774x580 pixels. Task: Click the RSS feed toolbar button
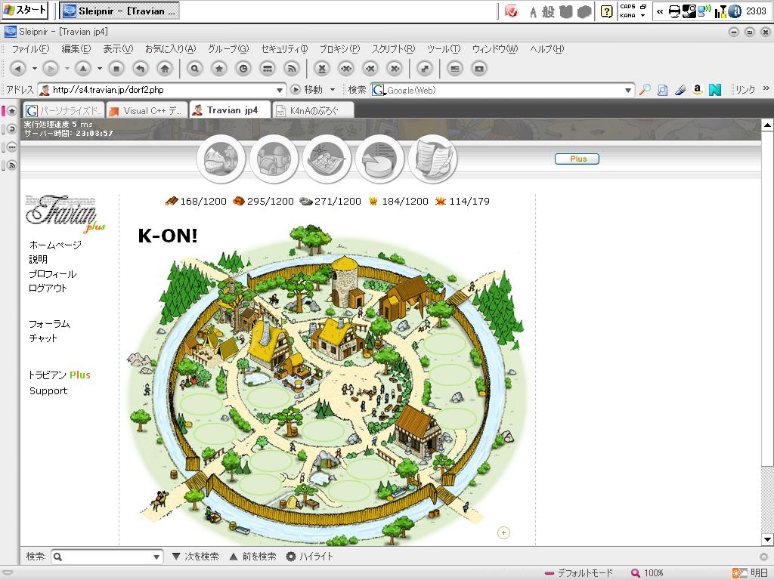tap(292, 69)
